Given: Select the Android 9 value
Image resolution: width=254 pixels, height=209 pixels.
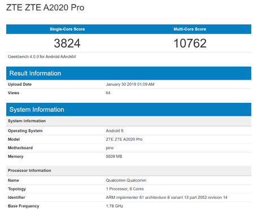Looking at the screenshot, I should (x=115, y=131).
